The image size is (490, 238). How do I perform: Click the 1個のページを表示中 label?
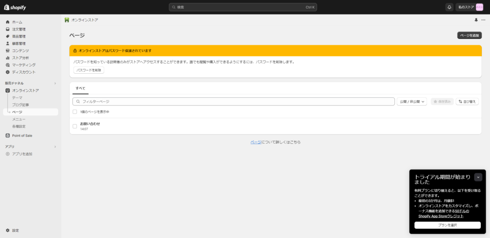(95, 112)
